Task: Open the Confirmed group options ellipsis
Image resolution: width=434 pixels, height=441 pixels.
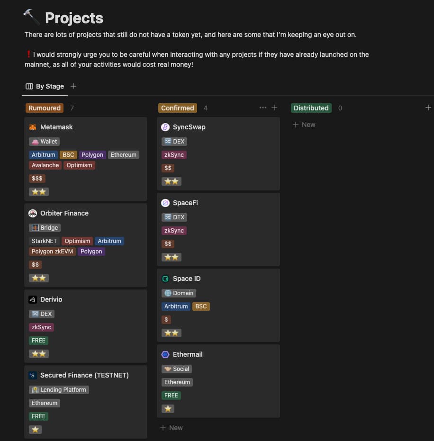Action: point(262,108)
